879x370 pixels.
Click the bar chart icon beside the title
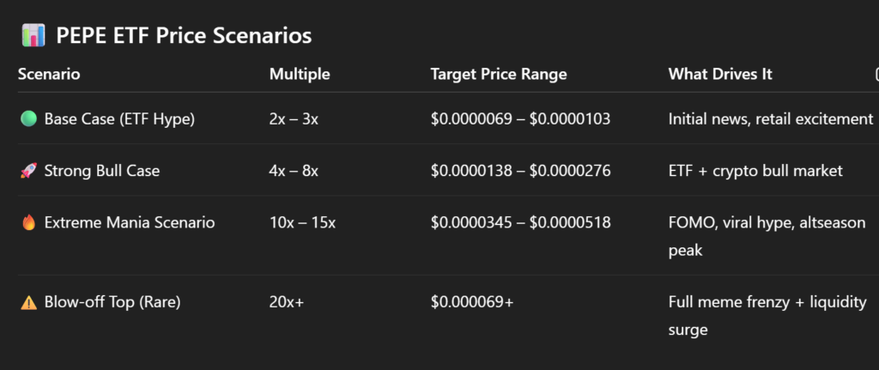coord(33,36)
